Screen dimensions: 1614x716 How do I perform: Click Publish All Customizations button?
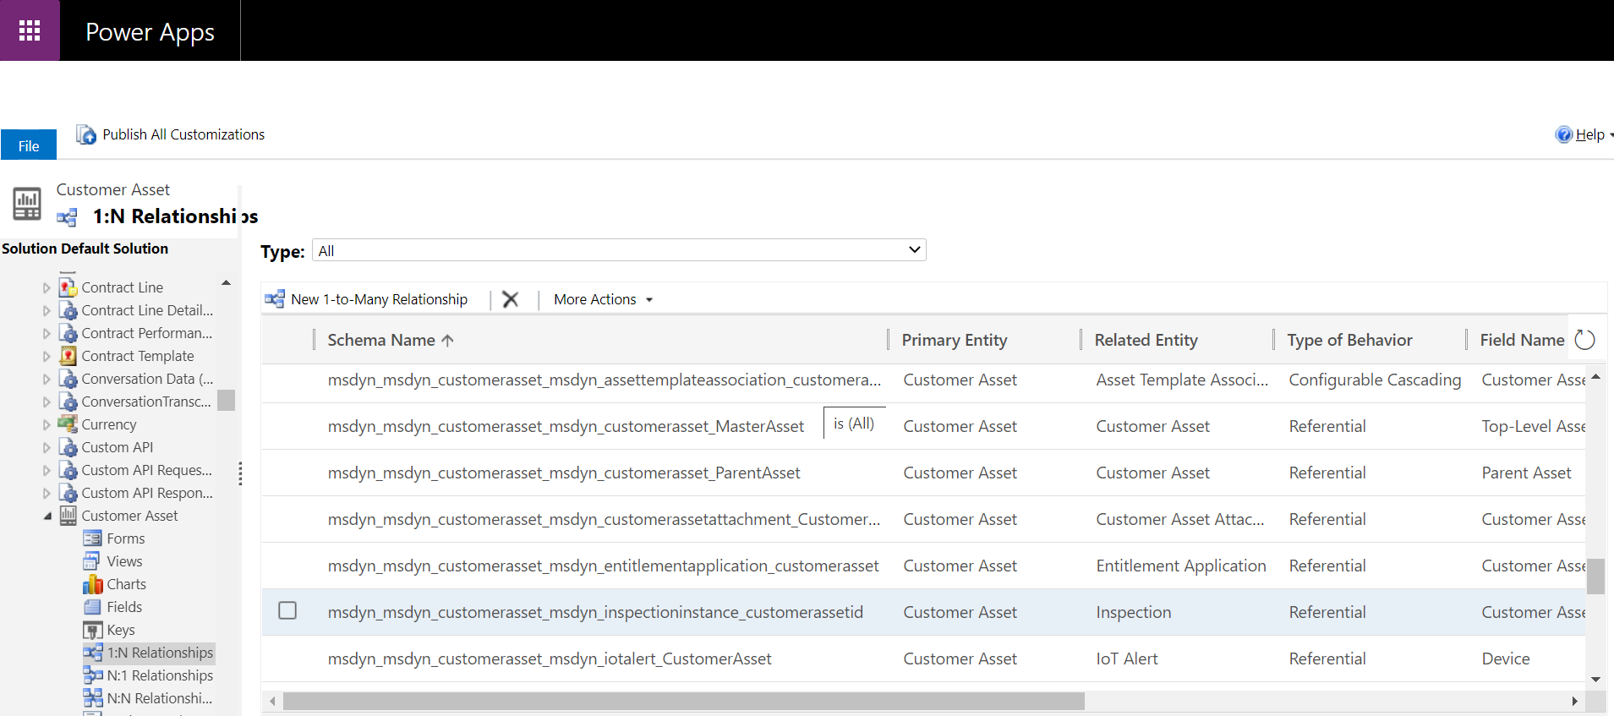click(170, 134)
